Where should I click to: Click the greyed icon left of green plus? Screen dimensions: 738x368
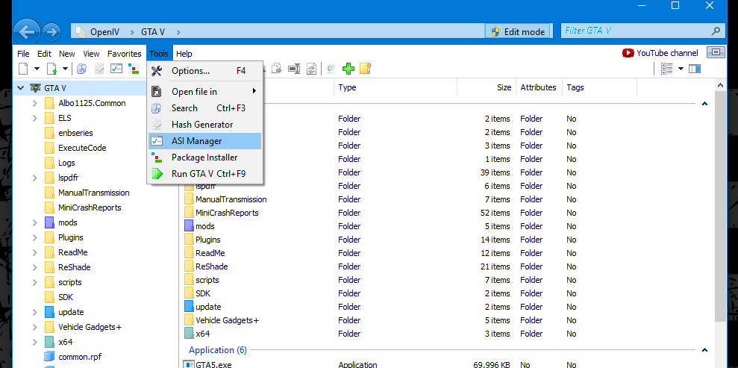[331, 69]
